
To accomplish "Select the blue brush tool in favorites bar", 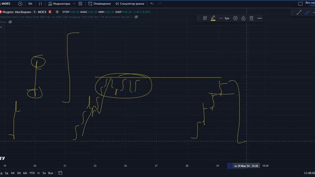I will point(307,12).
